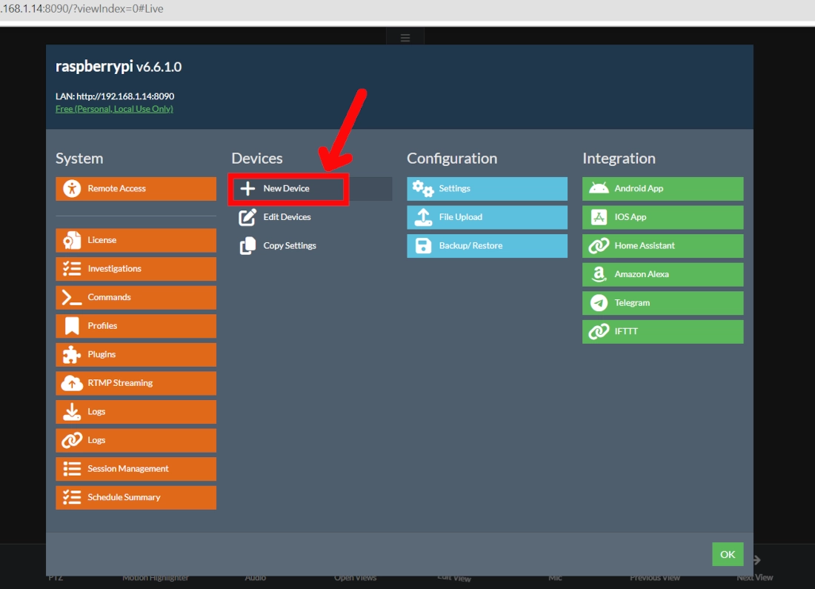The width and height of the screenshot is (815, 589).
Task: Click the IFTTT link icon
Action: [x=599, y=331]
